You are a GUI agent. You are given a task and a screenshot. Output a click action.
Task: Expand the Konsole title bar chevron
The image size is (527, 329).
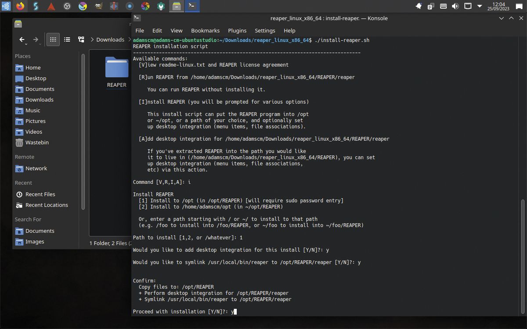tap(502, 18)
